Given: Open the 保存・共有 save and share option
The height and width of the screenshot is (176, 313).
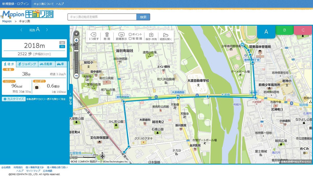Looking at the screenshot, I should (x=151, y=36).
